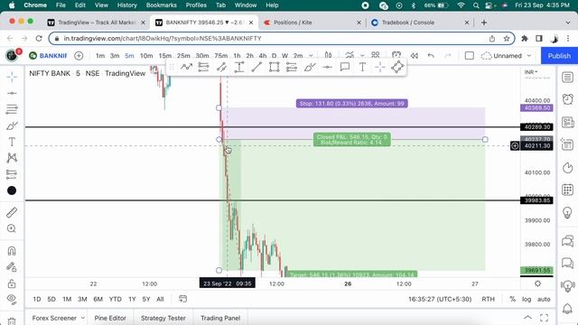
Task: Bookmark this page with the star icon
Action: (x=506, y=38)
